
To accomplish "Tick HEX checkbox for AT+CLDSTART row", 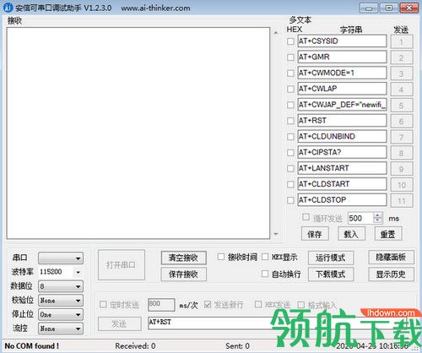I will tap(290, 185).
